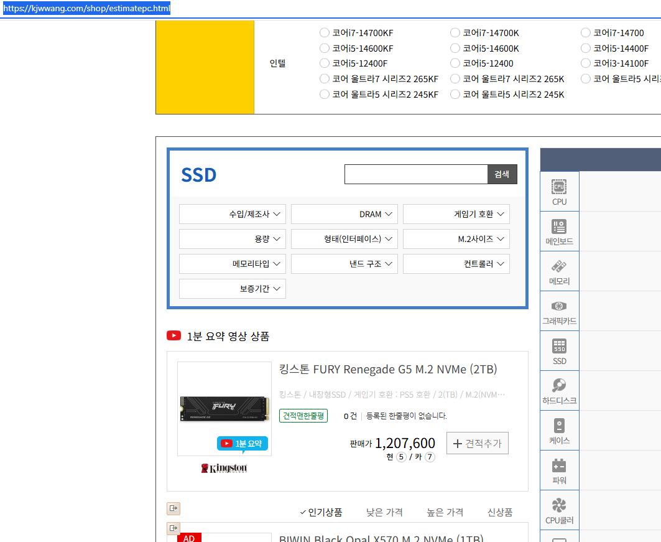Open the CPU쿨러 category icon
Viewport: 661px width, 542px height.
coord(560,510)
